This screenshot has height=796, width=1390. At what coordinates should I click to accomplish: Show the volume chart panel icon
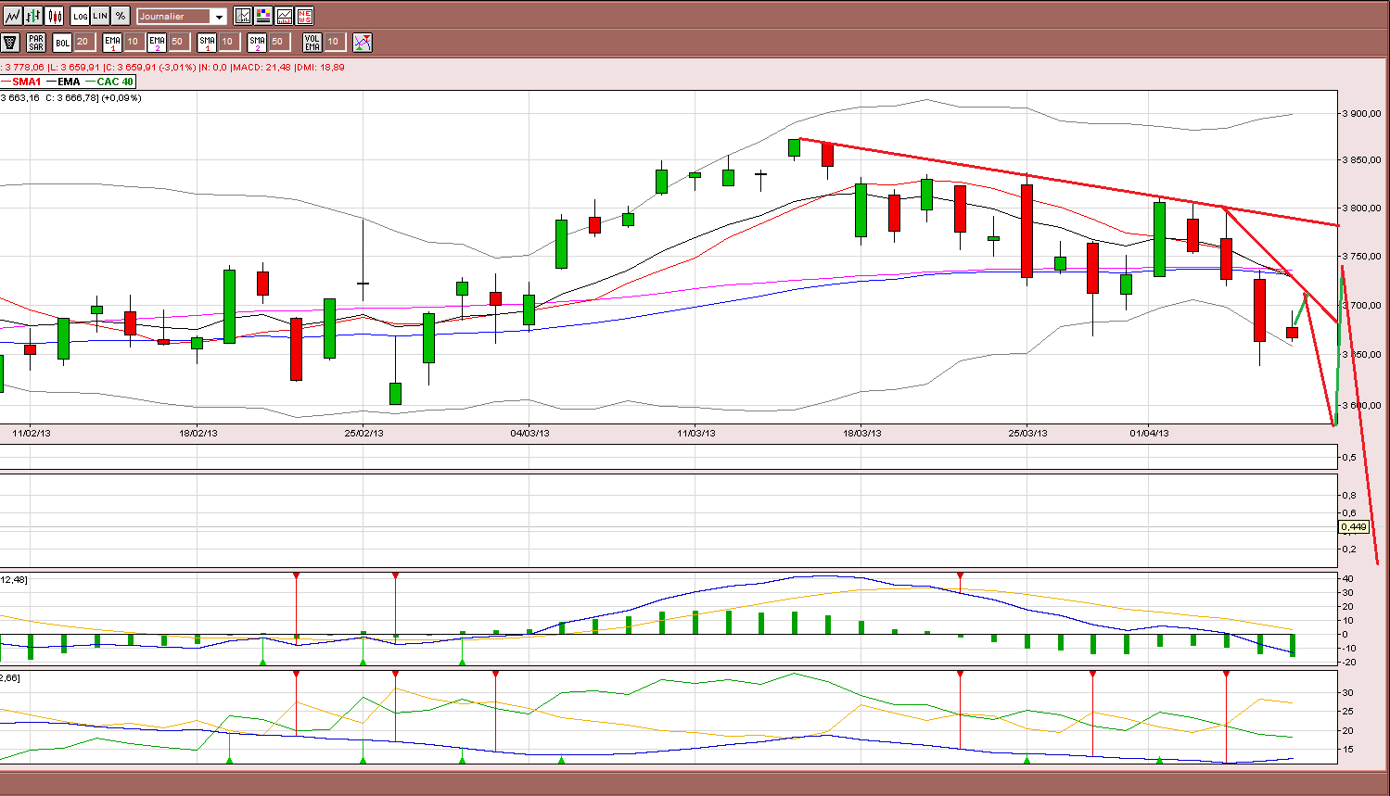click(x=284, y=16)
